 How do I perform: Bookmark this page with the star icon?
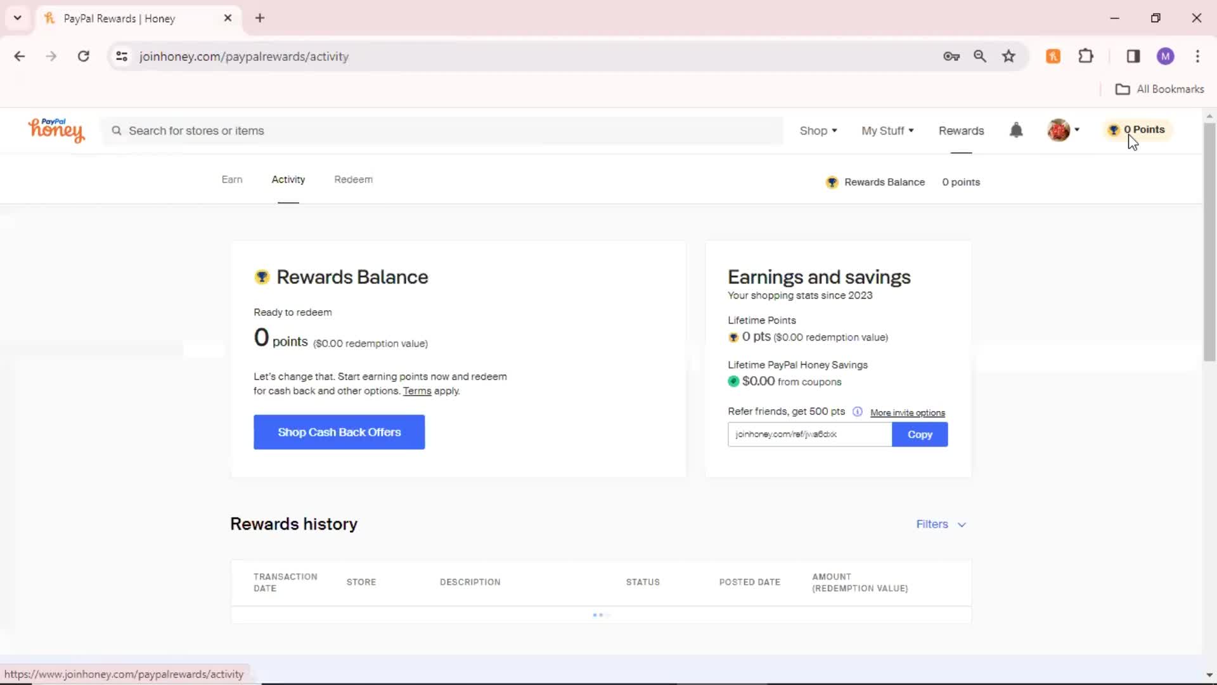pos(1008,56)
